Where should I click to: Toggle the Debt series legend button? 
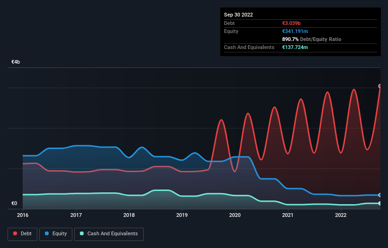click(23, 234)
